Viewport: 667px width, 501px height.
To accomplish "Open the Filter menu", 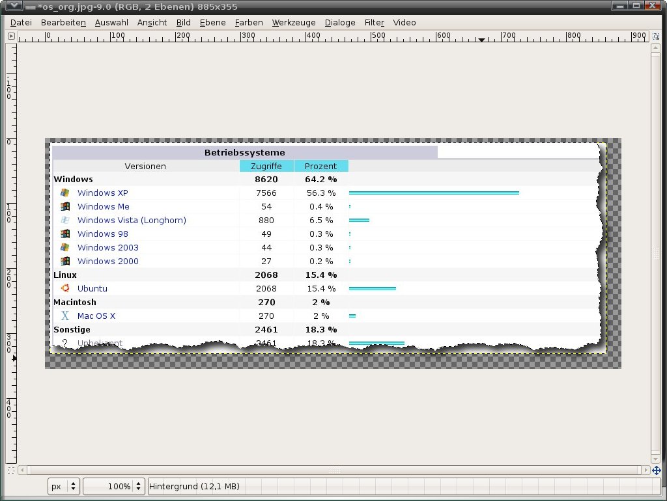I will [x=374, y=22].
